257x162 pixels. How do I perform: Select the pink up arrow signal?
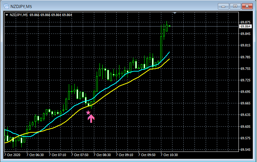(91, 119)
